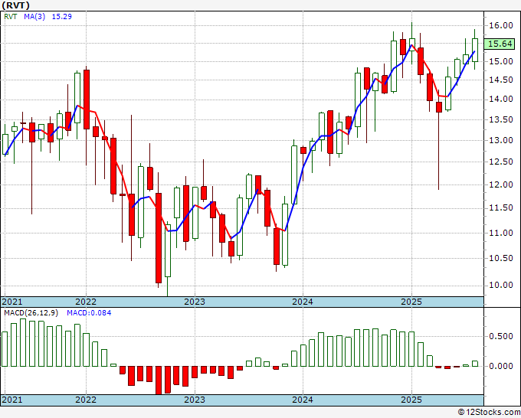This screenshot has height=418, width=521.
Task: Click the green RVT legend label
Action: pyautogui.click(x=10, y=17)
